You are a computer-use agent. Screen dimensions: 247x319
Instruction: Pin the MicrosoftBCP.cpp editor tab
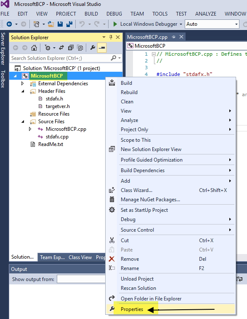[173, 37]
